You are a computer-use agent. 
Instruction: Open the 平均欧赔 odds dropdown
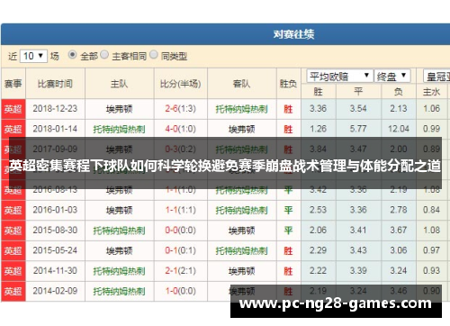(x=339, y=77)
